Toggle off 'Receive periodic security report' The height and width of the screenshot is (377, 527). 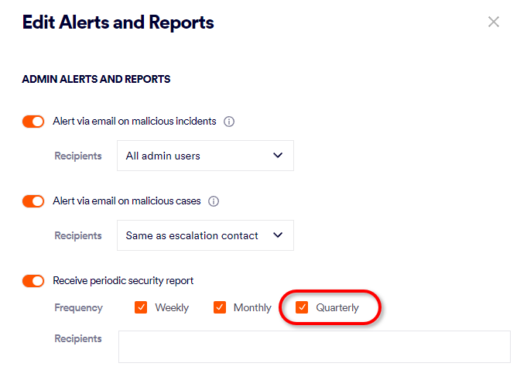click(33, 281)
